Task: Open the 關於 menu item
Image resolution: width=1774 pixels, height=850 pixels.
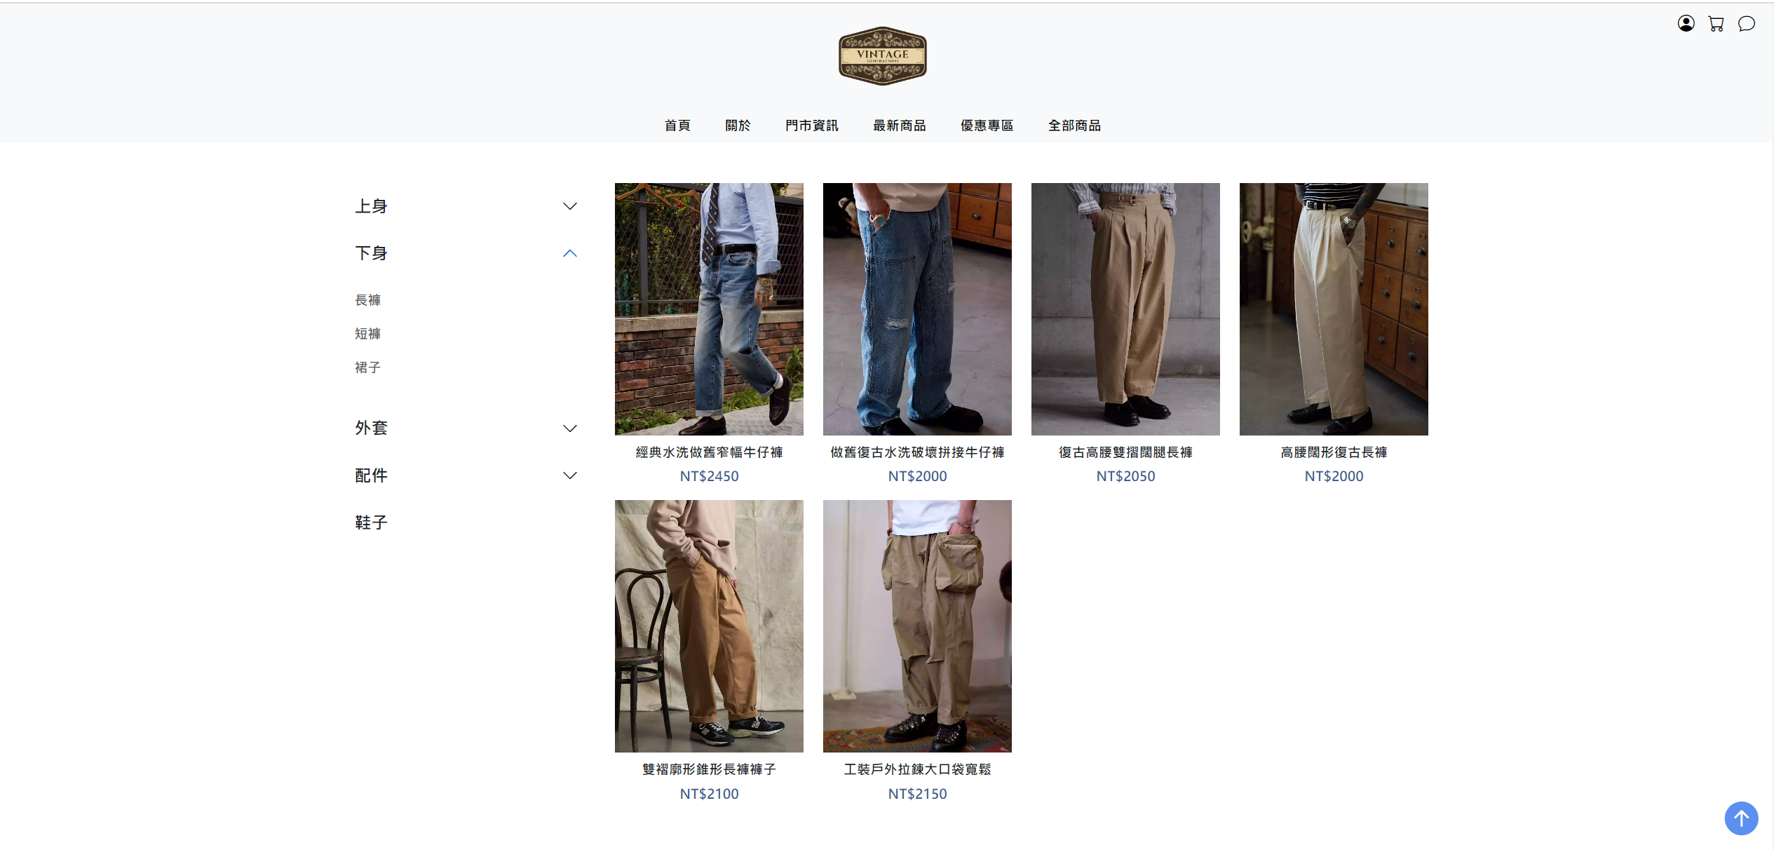Action: (738, 126)
